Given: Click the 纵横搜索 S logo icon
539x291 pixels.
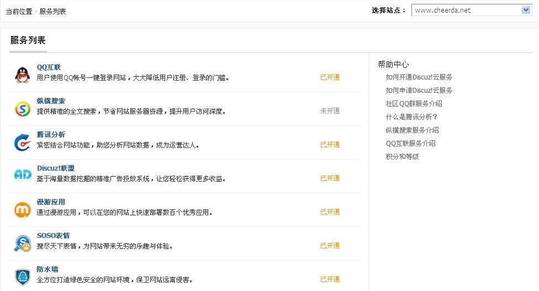Looking at the screenshot, I should (23, 109).
